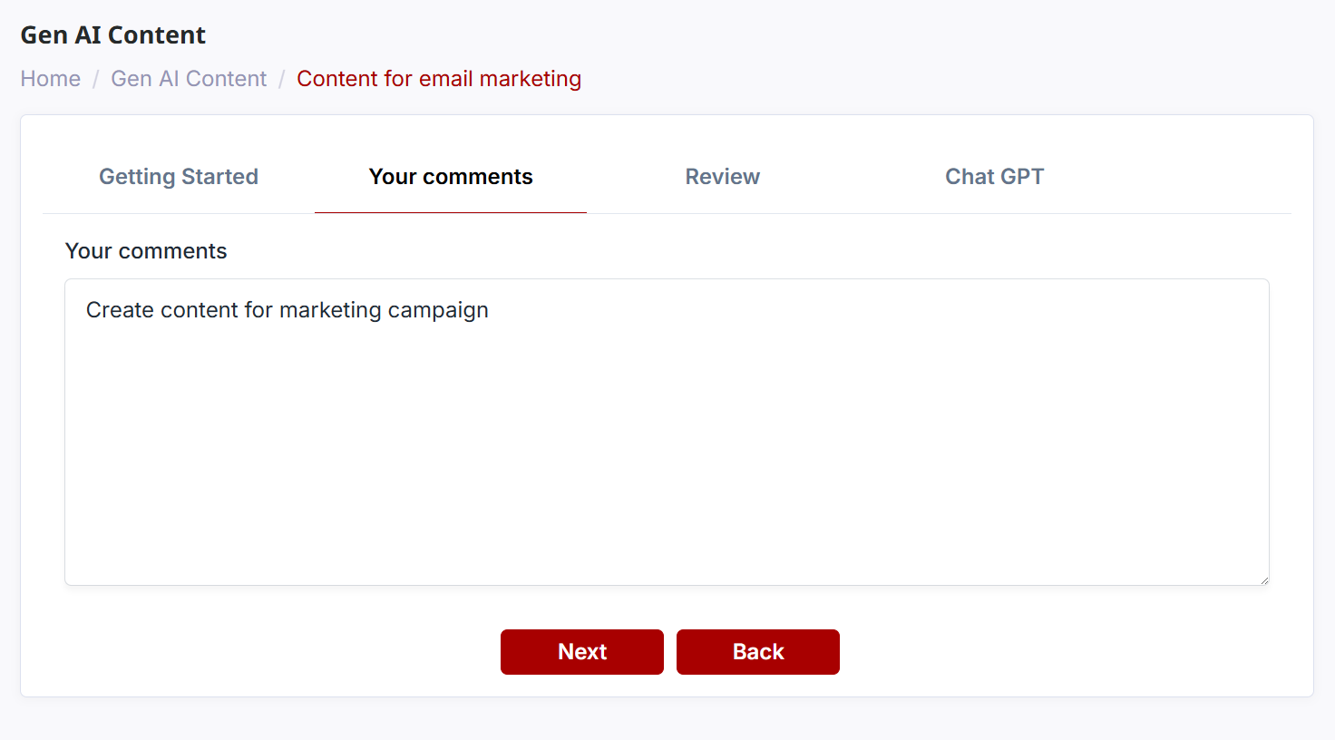Open the Gen AI Content breadcrumb link
Viewport: 1335px width, 740px height.
click(189, 79)
